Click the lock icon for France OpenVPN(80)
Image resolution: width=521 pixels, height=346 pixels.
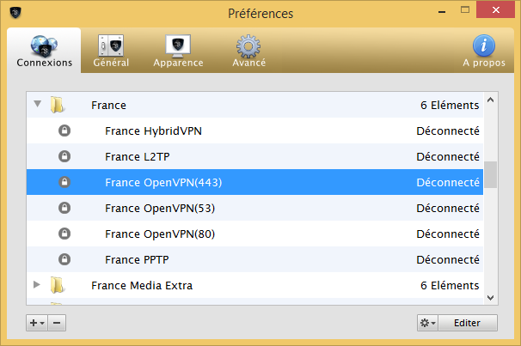tap(64, 234)
